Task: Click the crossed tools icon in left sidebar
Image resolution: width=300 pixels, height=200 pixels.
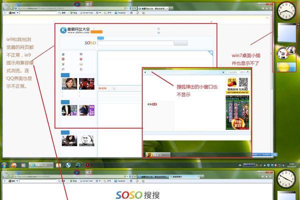Action: (81, 69)
